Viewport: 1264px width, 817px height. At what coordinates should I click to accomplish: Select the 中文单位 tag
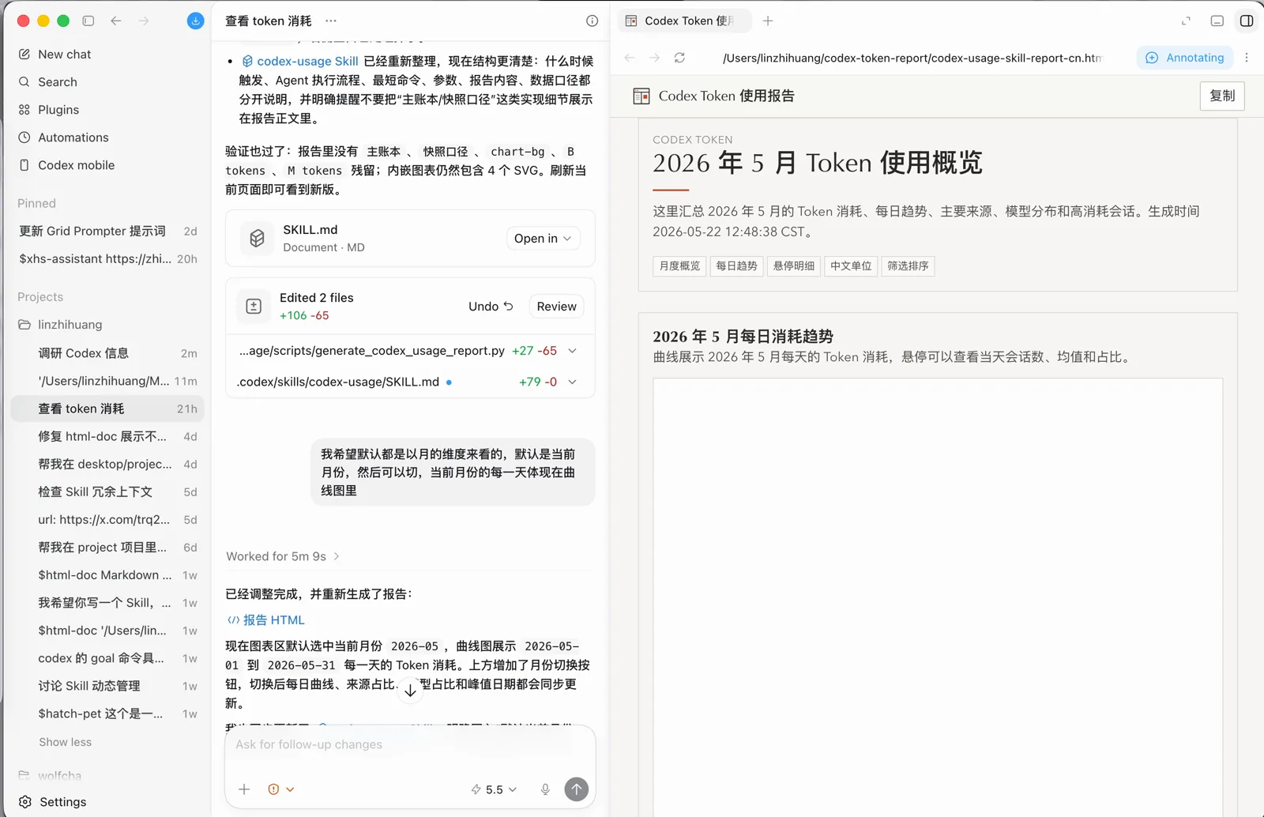point(851,265)
